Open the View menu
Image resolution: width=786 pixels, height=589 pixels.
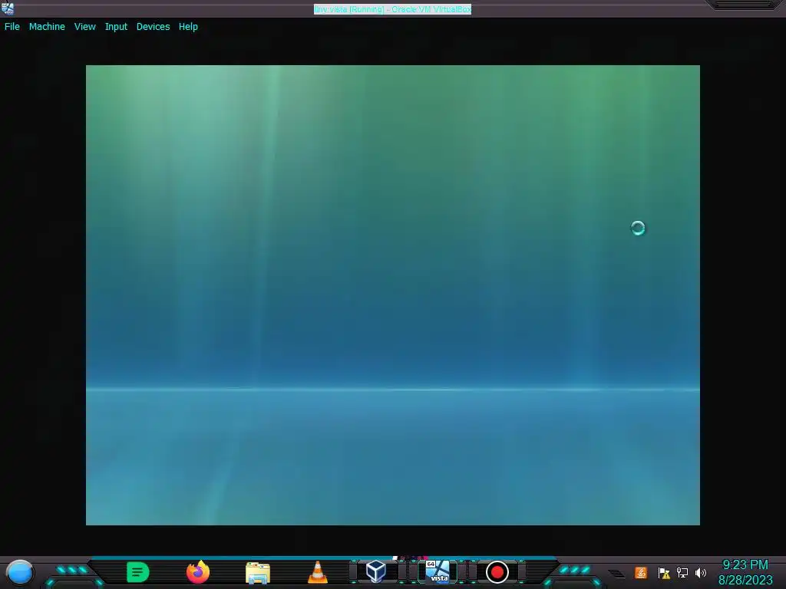tap(84, 27)
